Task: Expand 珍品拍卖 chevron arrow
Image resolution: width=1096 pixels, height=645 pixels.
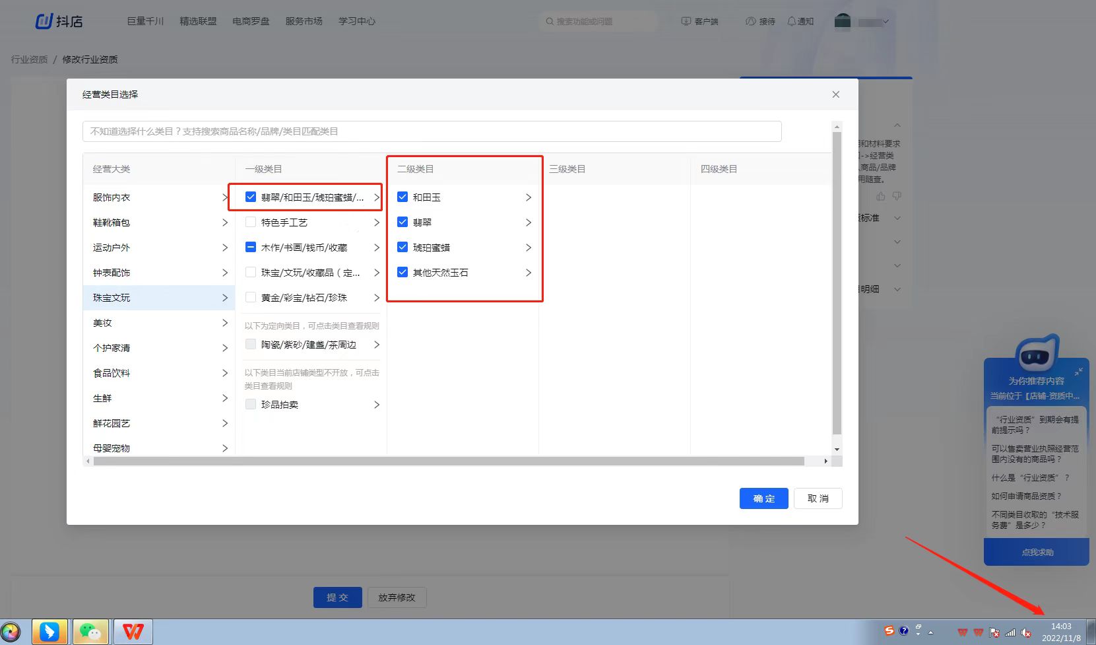Action: pos(377,405)
